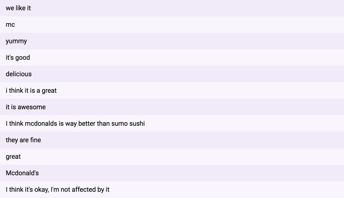Click the 'it is awesome' response
The width and height of the screenshot is (344, 198).
tap(26, 107)
